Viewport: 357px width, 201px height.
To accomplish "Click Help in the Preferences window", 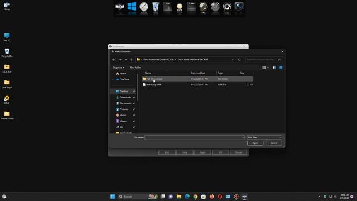I will 185,152.
